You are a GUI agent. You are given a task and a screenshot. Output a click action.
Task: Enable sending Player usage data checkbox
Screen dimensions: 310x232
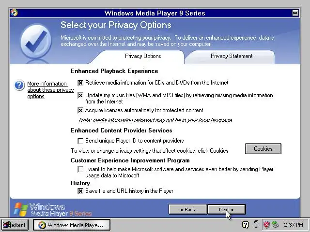pos(80,170)
